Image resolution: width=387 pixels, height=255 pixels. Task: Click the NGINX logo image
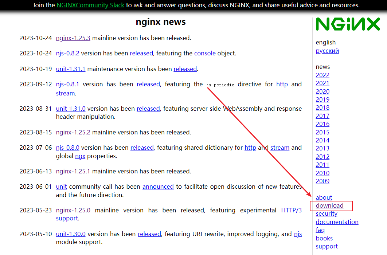click(x=348, y=24)
